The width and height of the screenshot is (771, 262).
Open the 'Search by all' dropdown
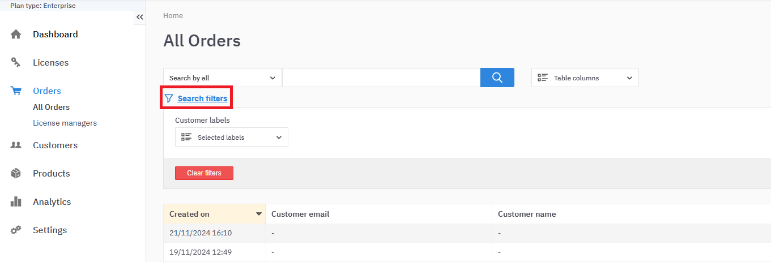[222, 78]
